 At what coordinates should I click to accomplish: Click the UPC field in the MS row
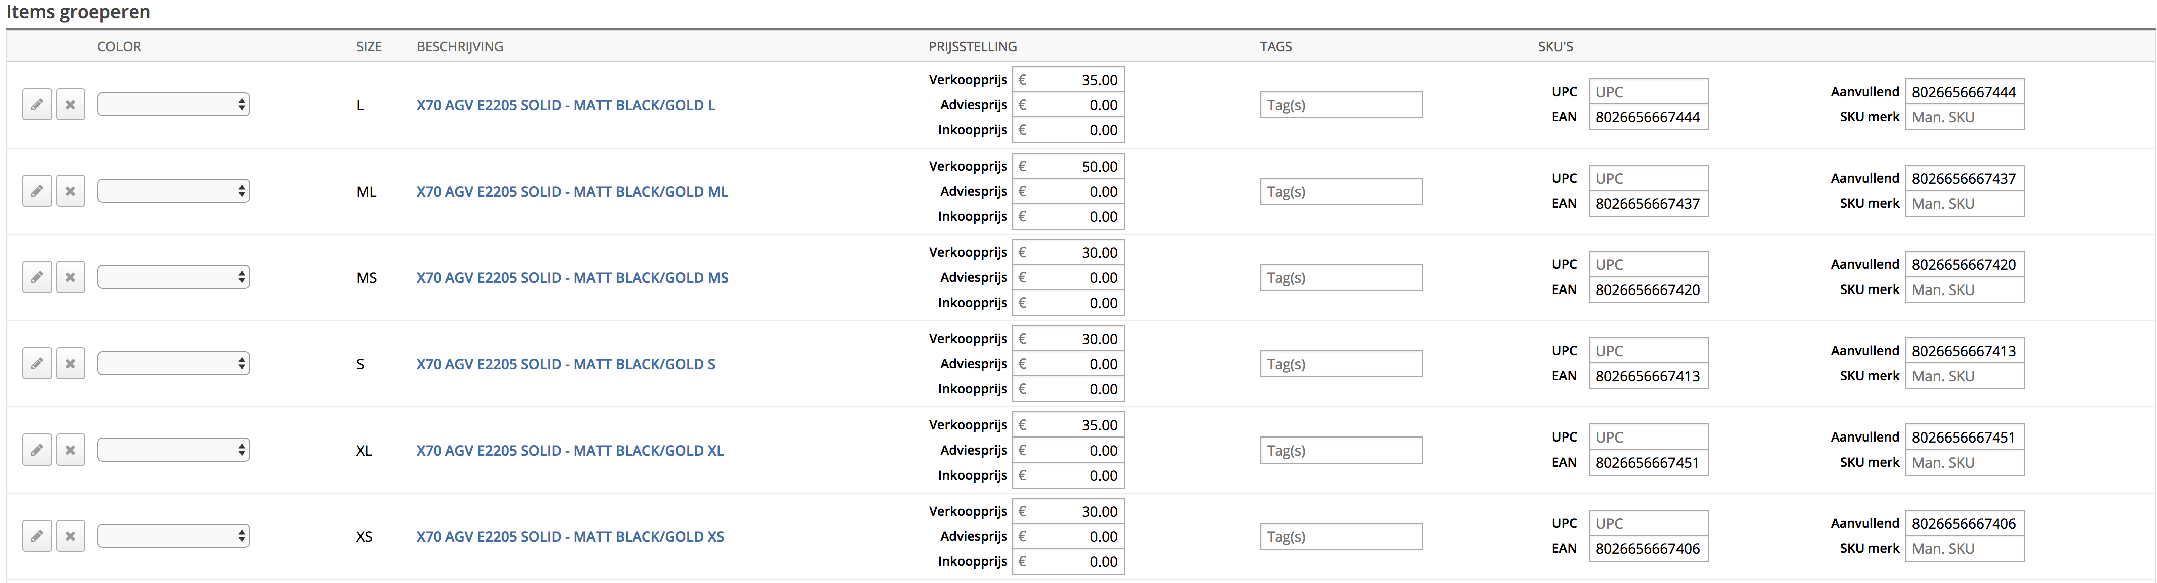click(x=1648, y=264)
